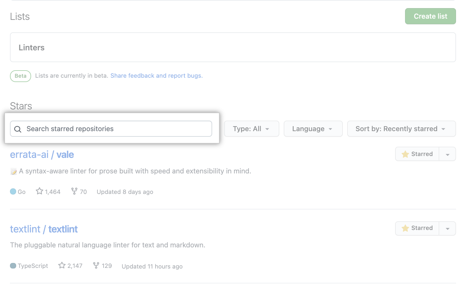Screen dimensions: 466x294
Task: View 129 forks of textlint
Action: 102,266
